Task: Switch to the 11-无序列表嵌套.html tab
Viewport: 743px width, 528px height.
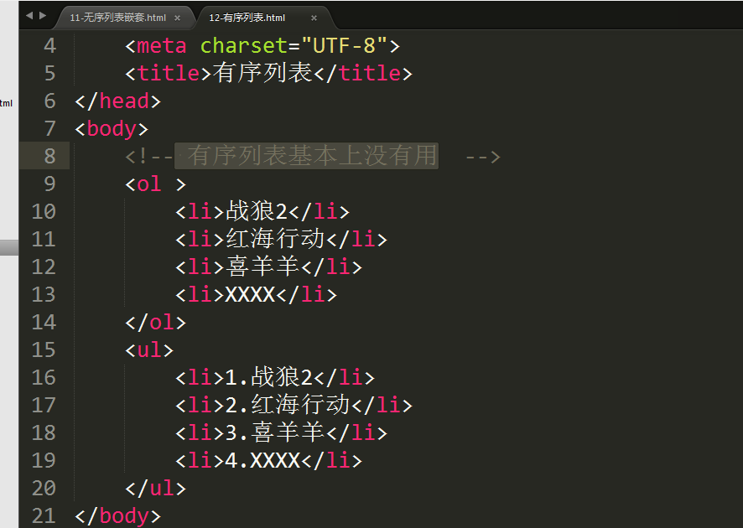Action: click(118, 18)
